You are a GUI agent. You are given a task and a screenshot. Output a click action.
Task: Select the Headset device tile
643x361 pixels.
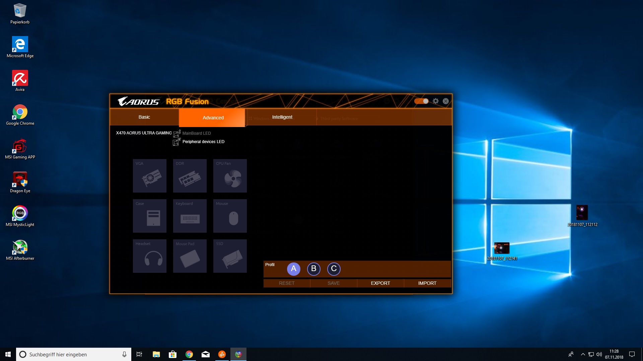tap(150, 256)
